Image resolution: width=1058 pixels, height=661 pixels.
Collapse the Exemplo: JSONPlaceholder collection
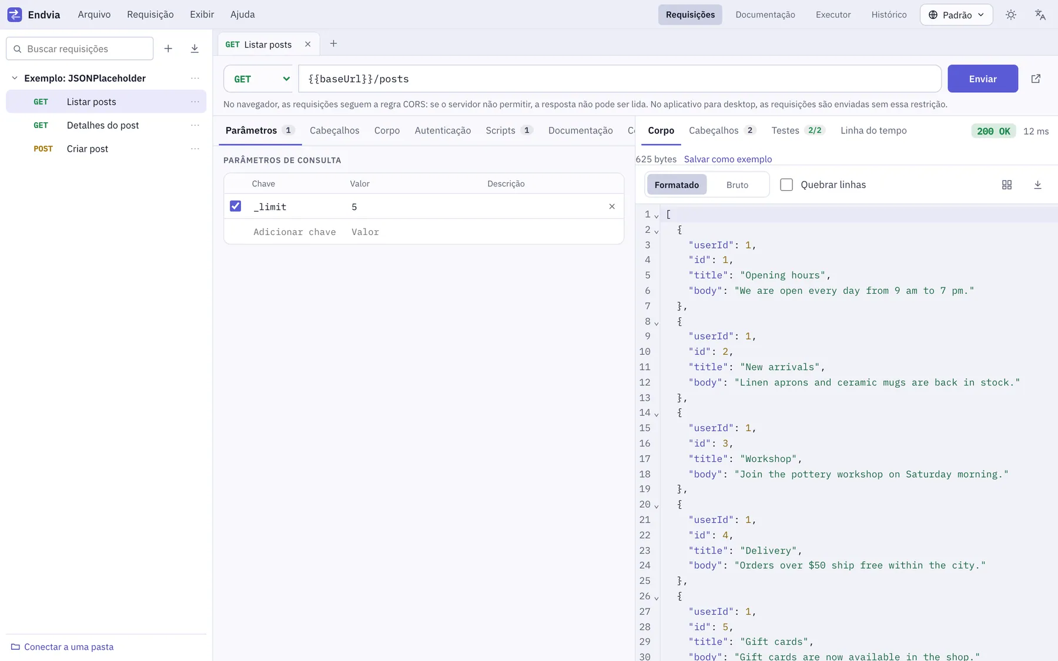(15, 78)
